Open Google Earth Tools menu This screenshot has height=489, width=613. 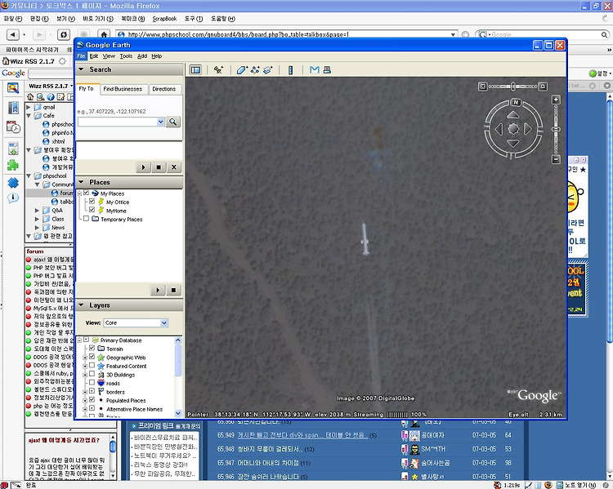coord(126,56)
